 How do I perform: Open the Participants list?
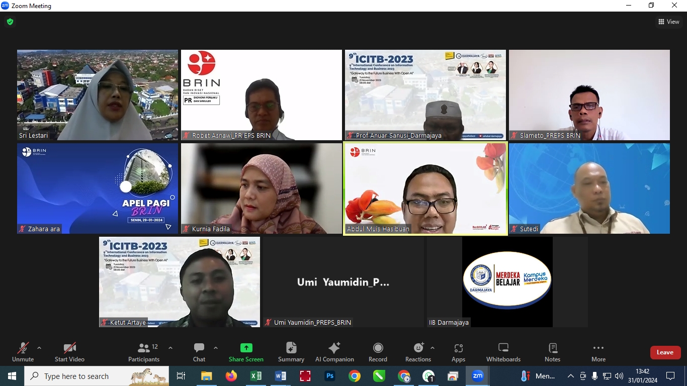point(144,352)
